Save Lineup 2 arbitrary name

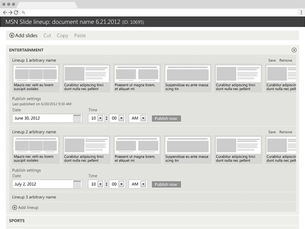(x=272, y=132)
